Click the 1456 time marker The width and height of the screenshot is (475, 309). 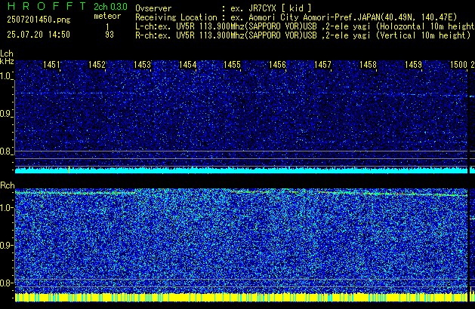tap(277, 65)
